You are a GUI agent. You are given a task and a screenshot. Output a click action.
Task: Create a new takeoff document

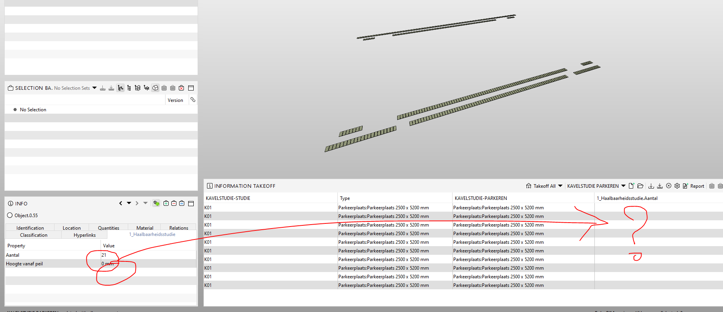tap(631, 186)
